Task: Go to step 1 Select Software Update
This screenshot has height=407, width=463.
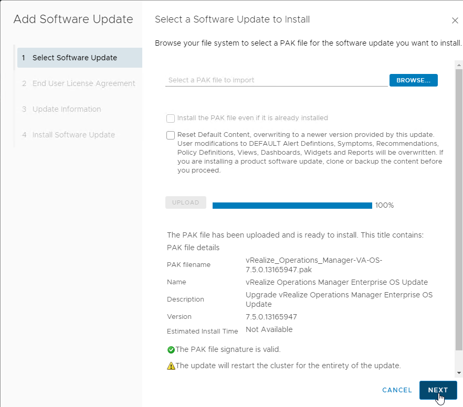Action: coord(80,58)
